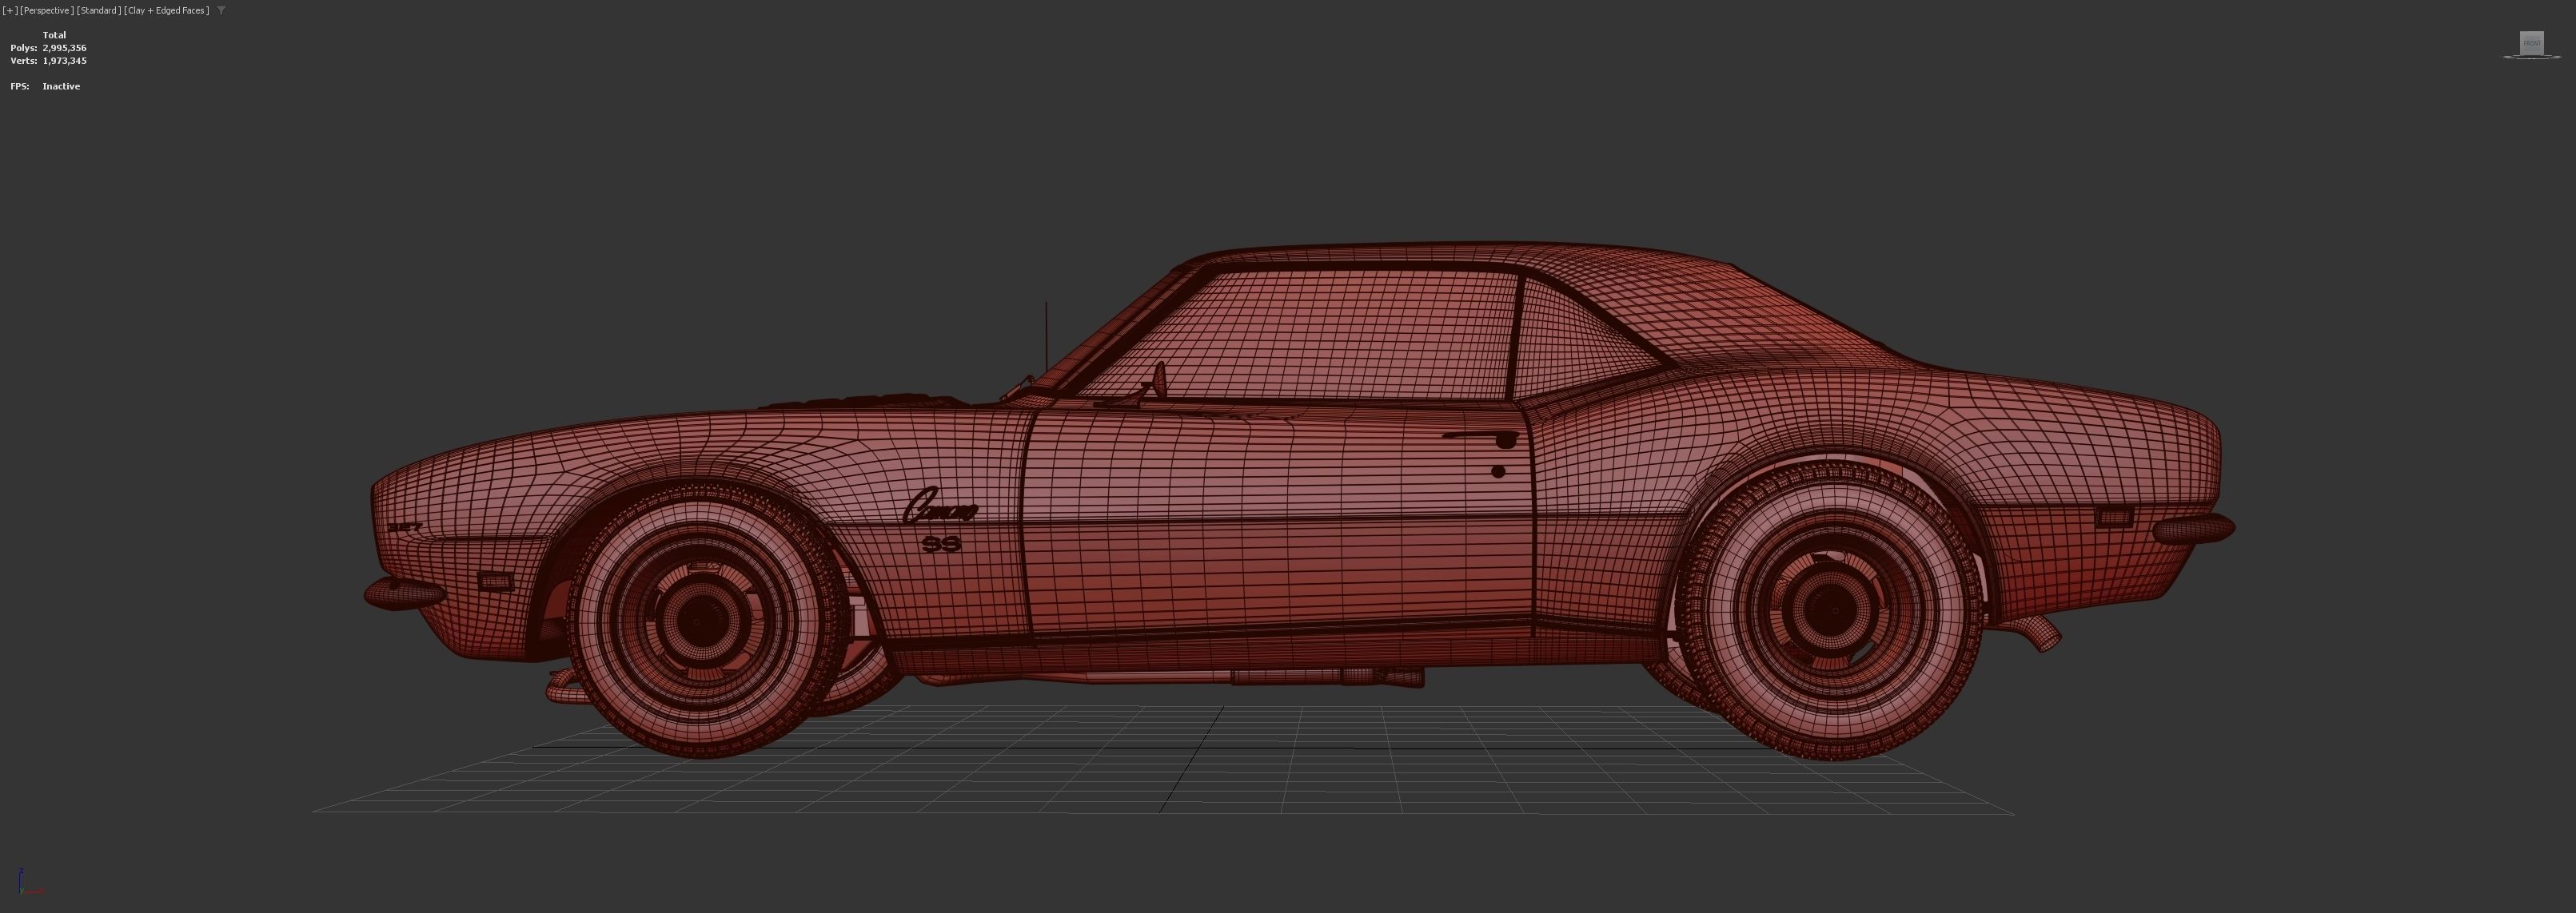Click the viewport filter funnel icon
This screenshot has height=913, width=2576.
click(221, 10)
